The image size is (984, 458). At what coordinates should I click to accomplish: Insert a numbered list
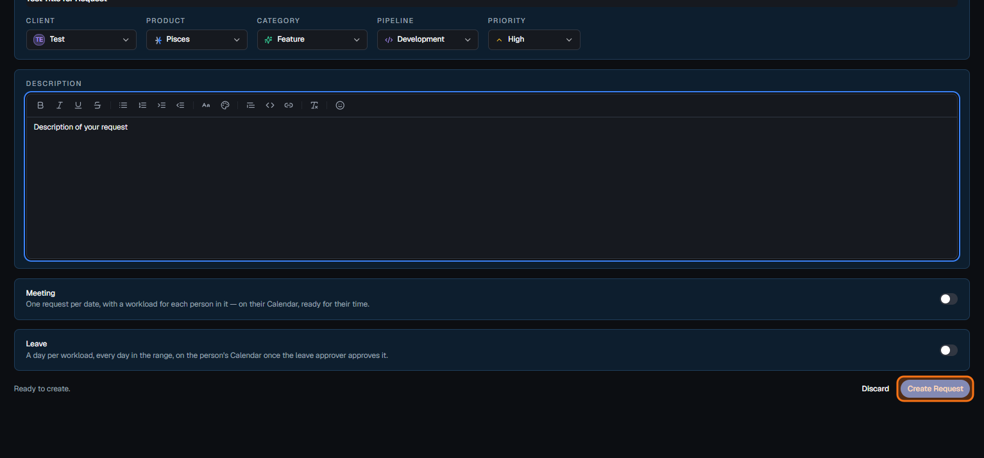[142, 105]
